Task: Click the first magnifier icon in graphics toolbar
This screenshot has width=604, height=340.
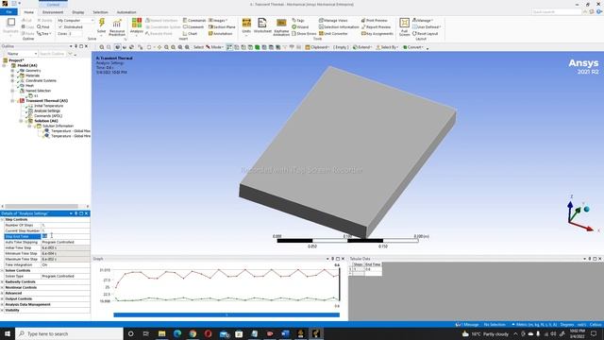Action: [102, 47]
